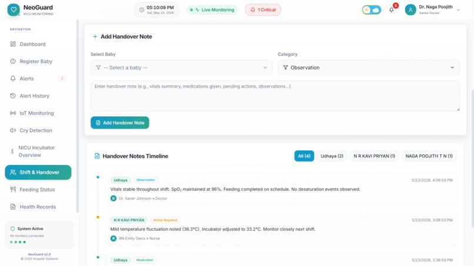Click into the handover note text area
The width and height of the screenshot is (474, 266).
pyautogui.click(x=275, y=96)
